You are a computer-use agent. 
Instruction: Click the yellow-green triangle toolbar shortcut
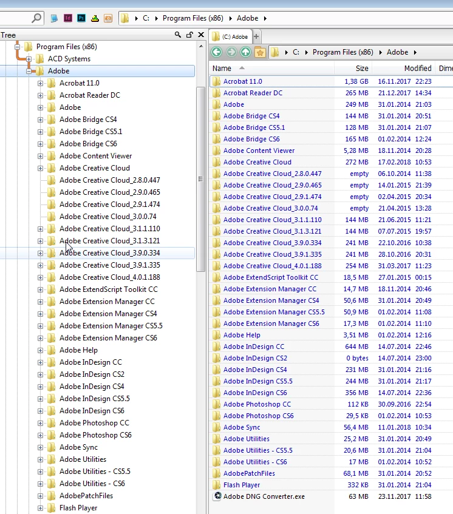[95, 18]
